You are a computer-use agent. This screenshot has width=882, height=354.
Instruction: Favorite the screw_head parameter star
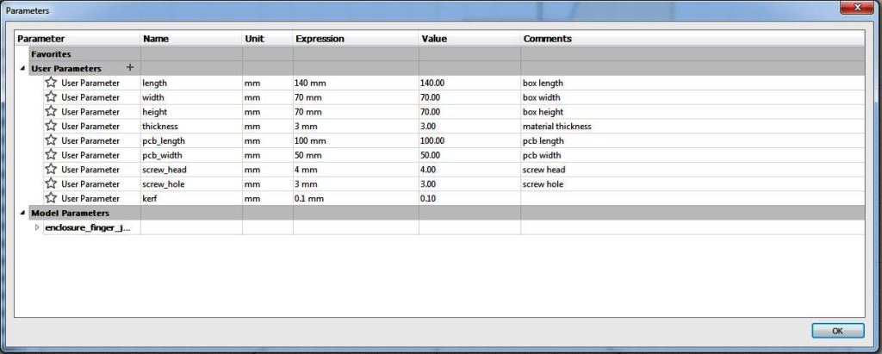pyautogui.click(x=51, y=170)
